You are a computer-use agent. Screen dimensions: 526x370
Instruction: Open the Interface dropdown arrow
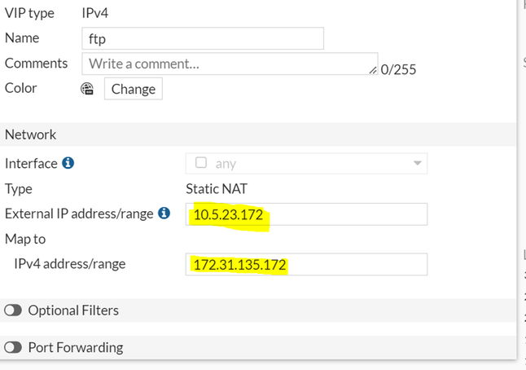[418, 163]
